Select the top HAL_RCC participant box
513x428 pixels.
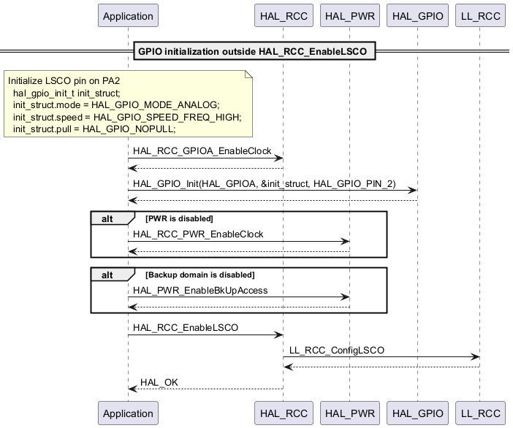pyautogui.click(x=283, y=16)
